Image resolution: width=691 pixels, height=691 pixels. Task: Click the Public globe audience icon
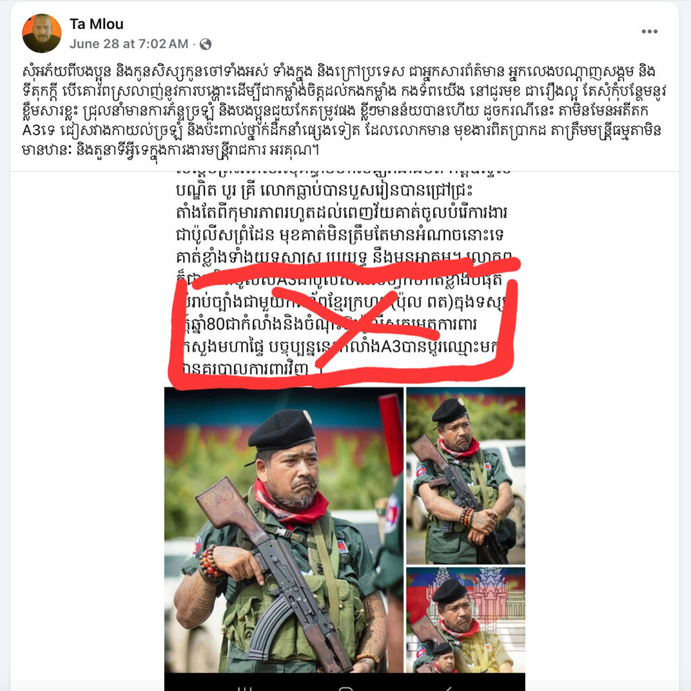[x=205, y=44]
